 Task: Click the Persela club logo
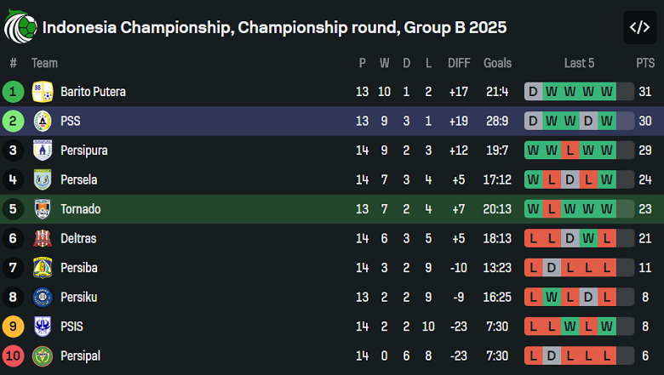pyautogui.click(x=43, y=179)
